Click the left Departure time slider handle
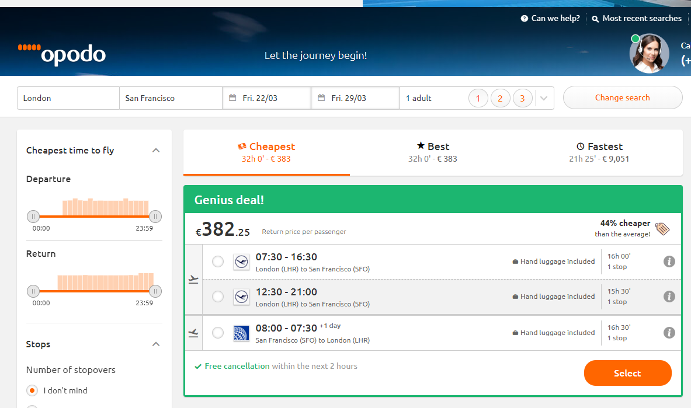This screenshot has height=408, width=691. (33, 217)
